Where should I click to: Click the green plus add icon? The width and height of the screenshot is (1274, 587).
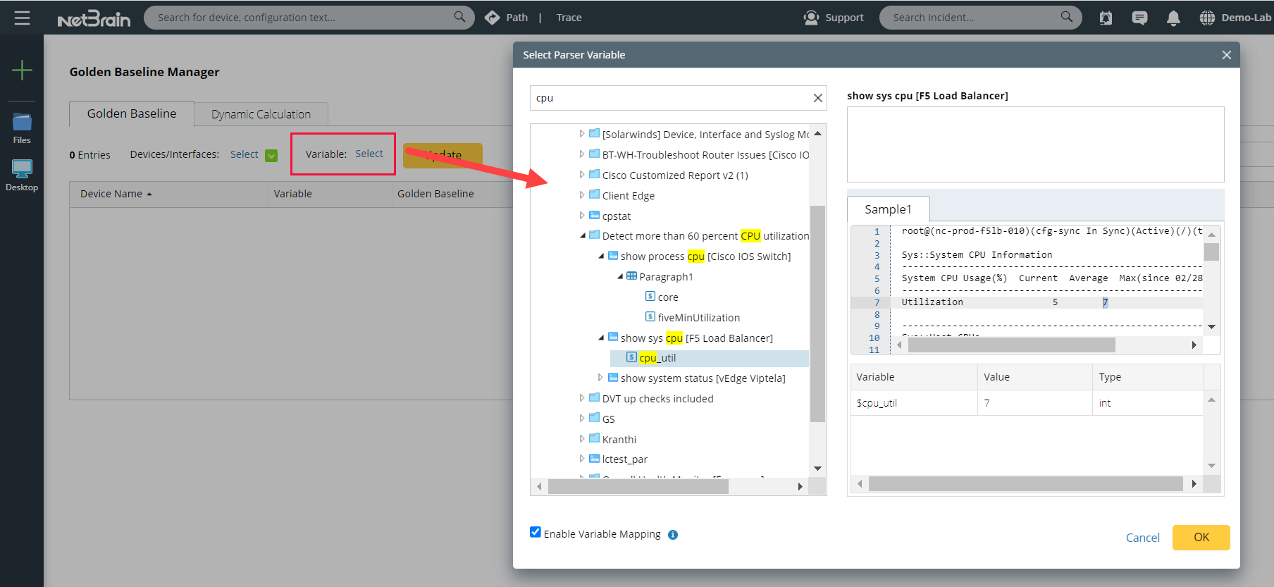[22, 70]
